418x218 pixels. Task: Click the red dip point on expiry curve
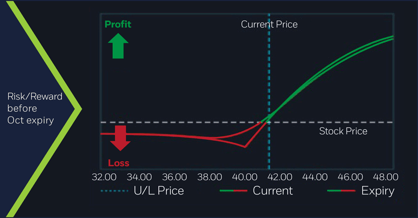tap(245, 147)
